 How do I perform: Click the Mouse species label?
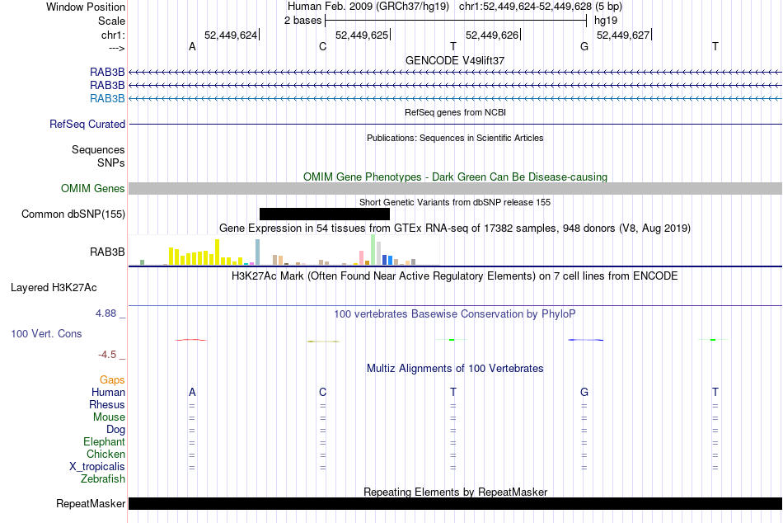pyautogui.click(x=109, y=417)
